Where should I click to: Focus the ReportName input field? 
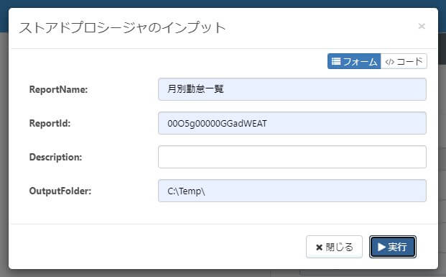(x=292, y=89)
